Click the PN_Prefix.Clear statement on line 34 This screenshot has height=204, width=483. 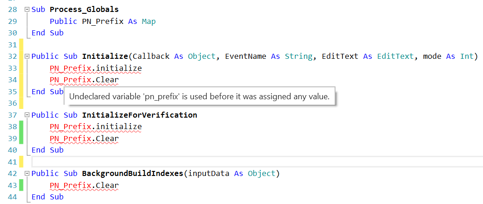point(84,80)
